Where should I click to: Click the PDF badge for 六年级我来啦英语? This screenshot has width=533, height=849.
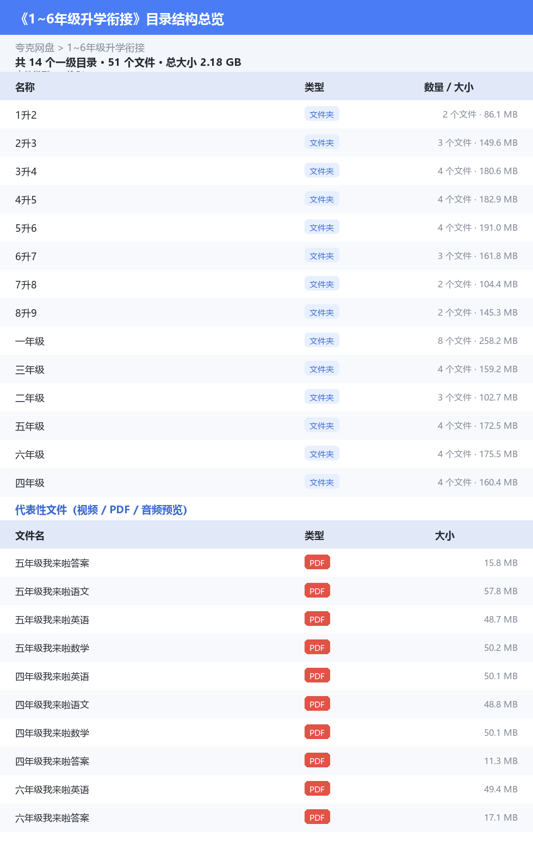[317, 789]
